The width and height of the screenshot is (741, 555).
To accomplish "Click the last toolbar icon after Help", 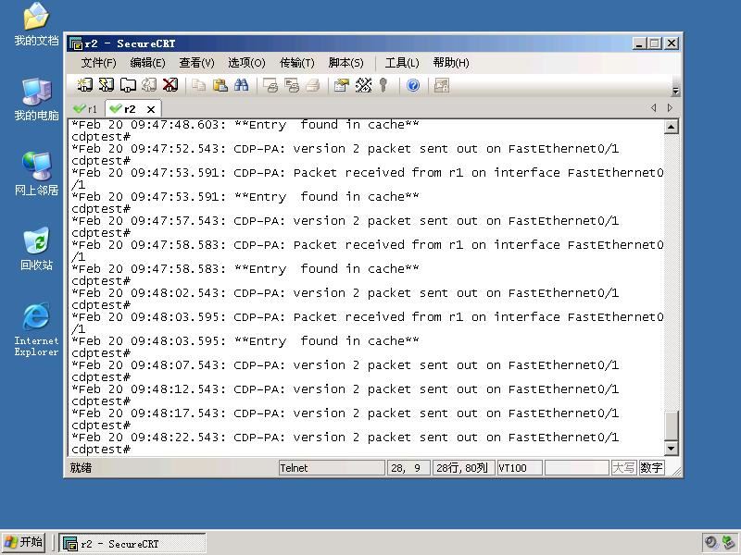I will point(442,85).
